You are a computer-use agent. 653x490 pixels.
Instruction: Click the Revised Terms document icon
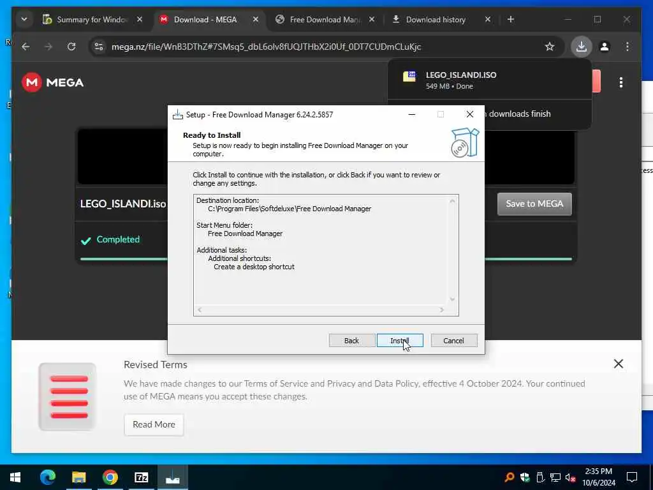coord(68,397)
